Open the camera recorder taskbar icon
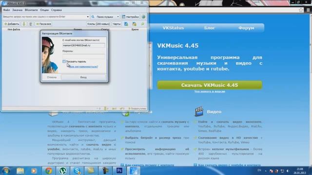 pyautogui.click(x=105, y=171)
